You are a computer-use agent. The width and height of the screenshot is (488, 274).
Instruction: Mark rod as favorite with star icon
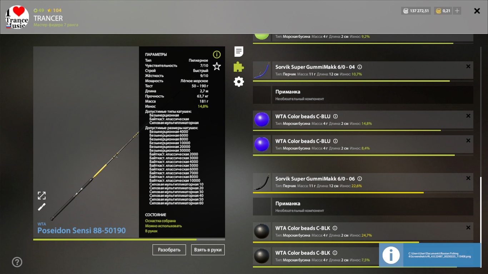point(217,66)
